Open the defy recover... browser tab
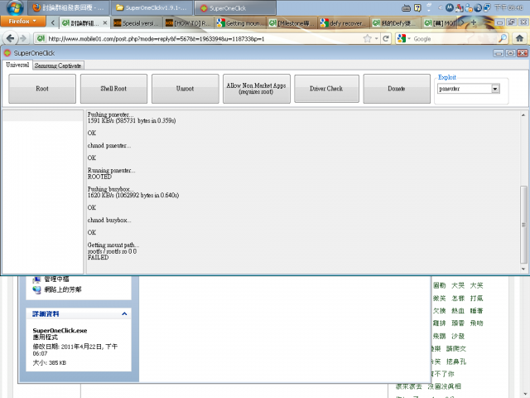The width and height of the screenshot is (530, 398). click(344, 23)
